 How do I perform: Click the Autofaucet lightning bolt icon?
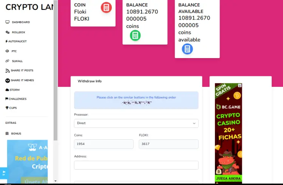[x=6, y=41]
